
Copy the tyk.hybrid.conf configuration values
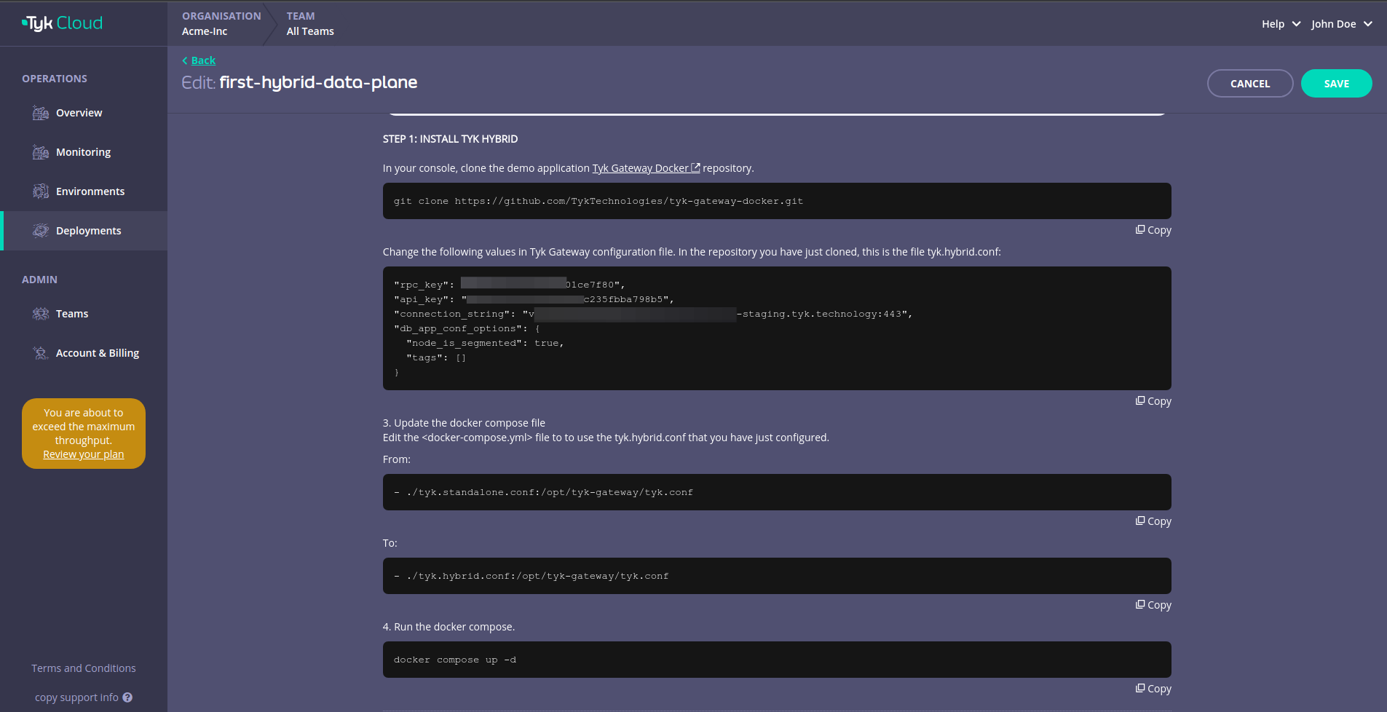[x=1153, y=400]
